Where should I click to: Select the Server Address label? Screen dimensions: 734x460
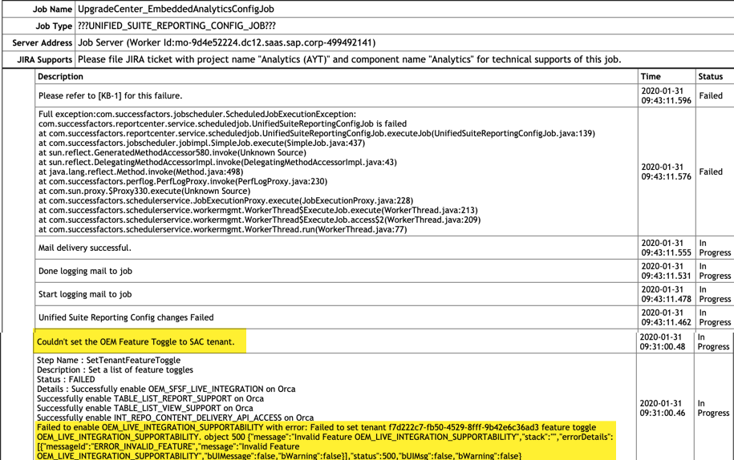click(43, 43)
